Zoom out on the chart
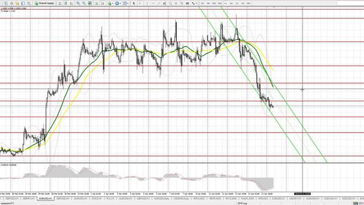Viewport: 364px width, 205px height. point(84,3)
